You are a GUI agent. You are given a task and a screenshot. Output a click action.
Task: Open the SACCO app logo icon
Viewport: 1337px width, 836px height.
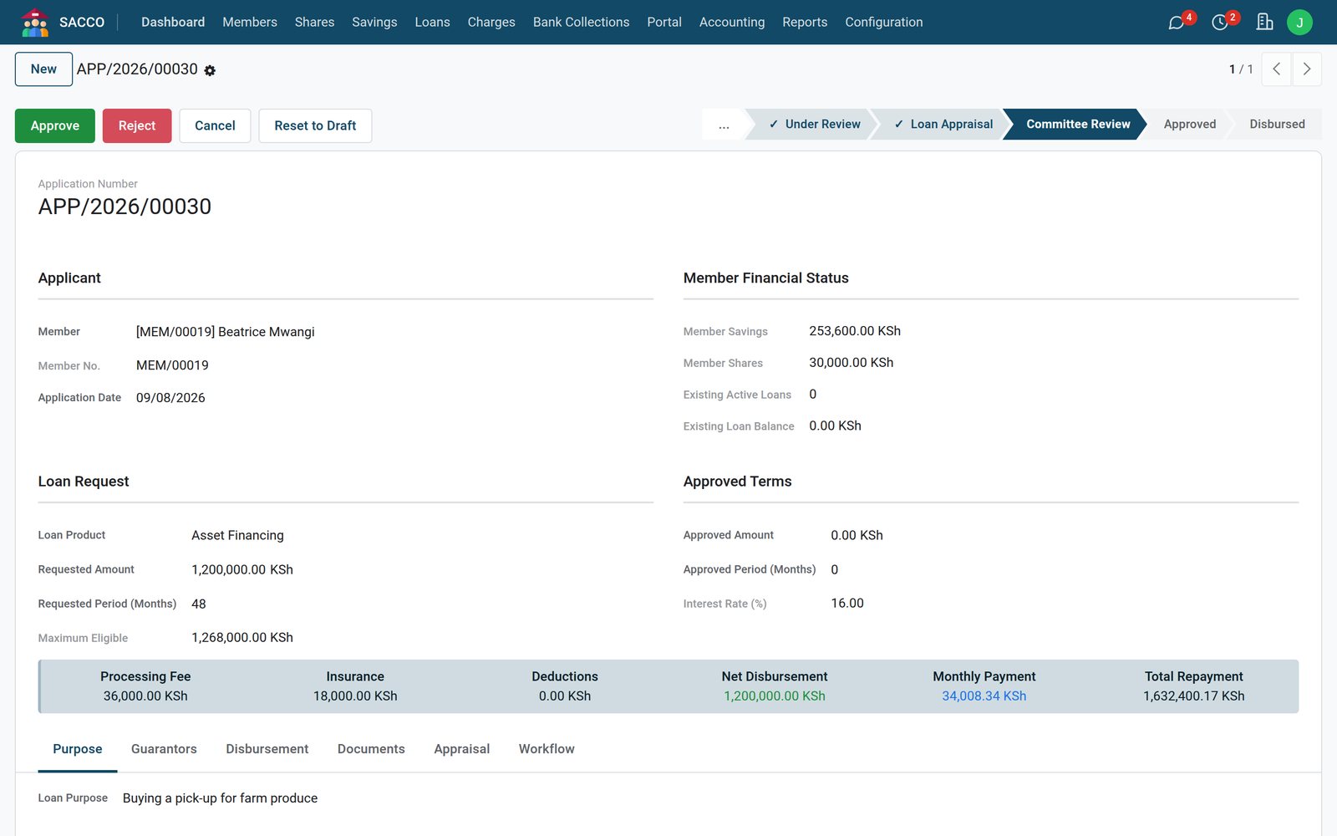35,23
